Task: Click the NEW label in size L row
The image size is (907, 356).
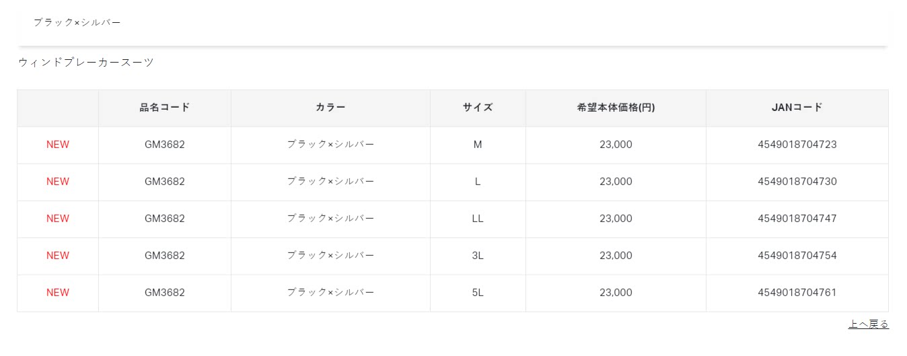Action: pyautogui.click(x=58, y=181)
